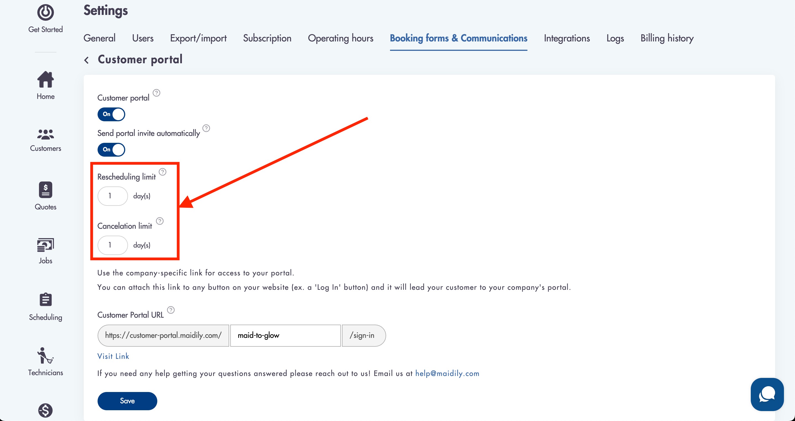795x421 pixels.
Task: Show help for Customer Portal URL
Action: (x=171, y=310)
